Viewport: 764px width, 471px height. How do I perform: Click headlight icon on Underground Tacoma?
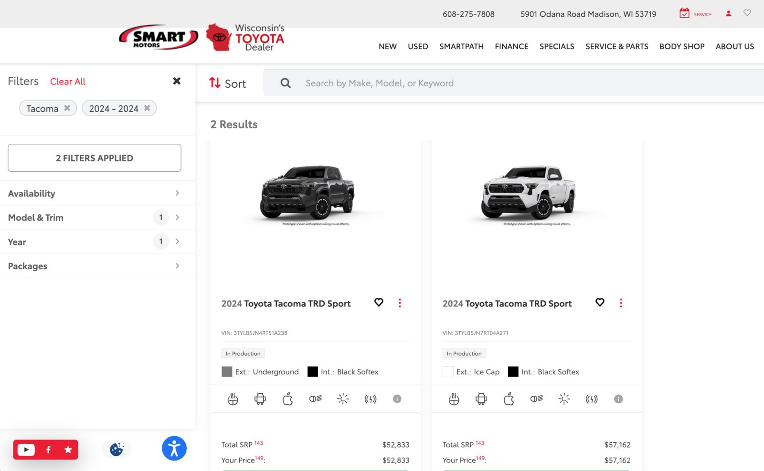316,399
